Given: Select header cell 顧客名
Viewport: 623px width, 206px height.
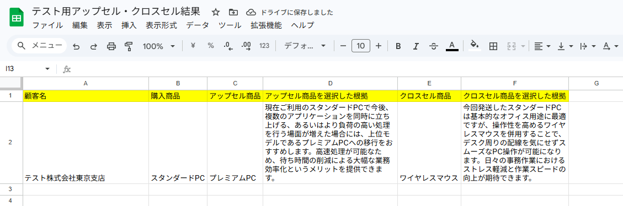Looking at the screenshot, I should (x=86, y=96).
